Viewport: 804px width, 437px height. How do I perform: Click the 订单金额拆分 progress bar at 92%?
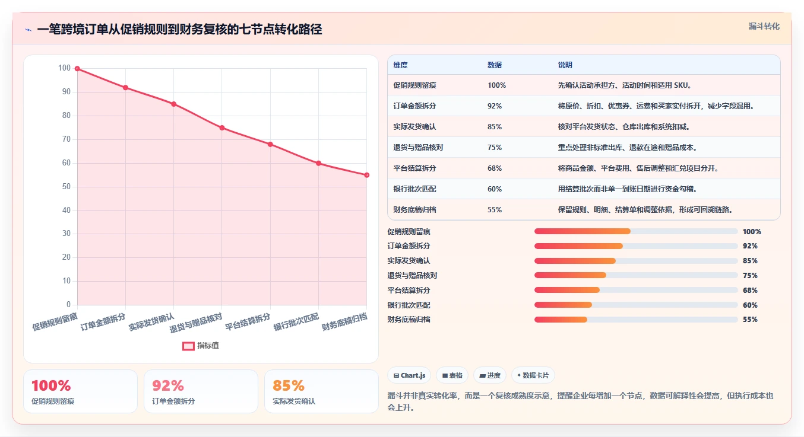coord(636,246)
